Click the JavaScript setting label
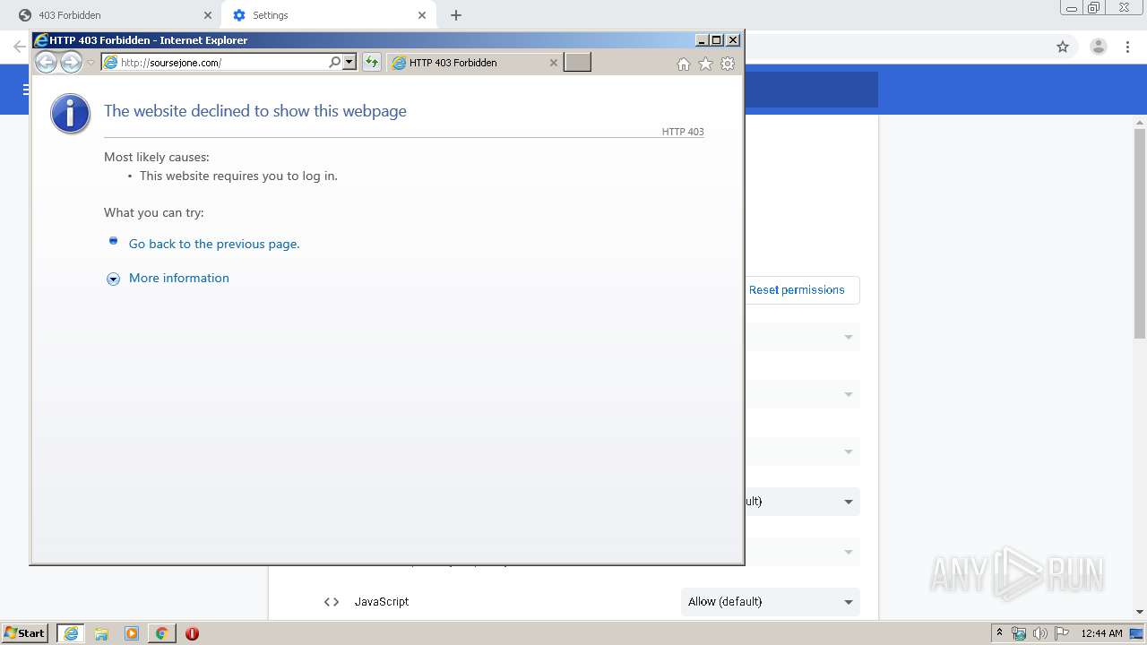 [x=382, y=602]
